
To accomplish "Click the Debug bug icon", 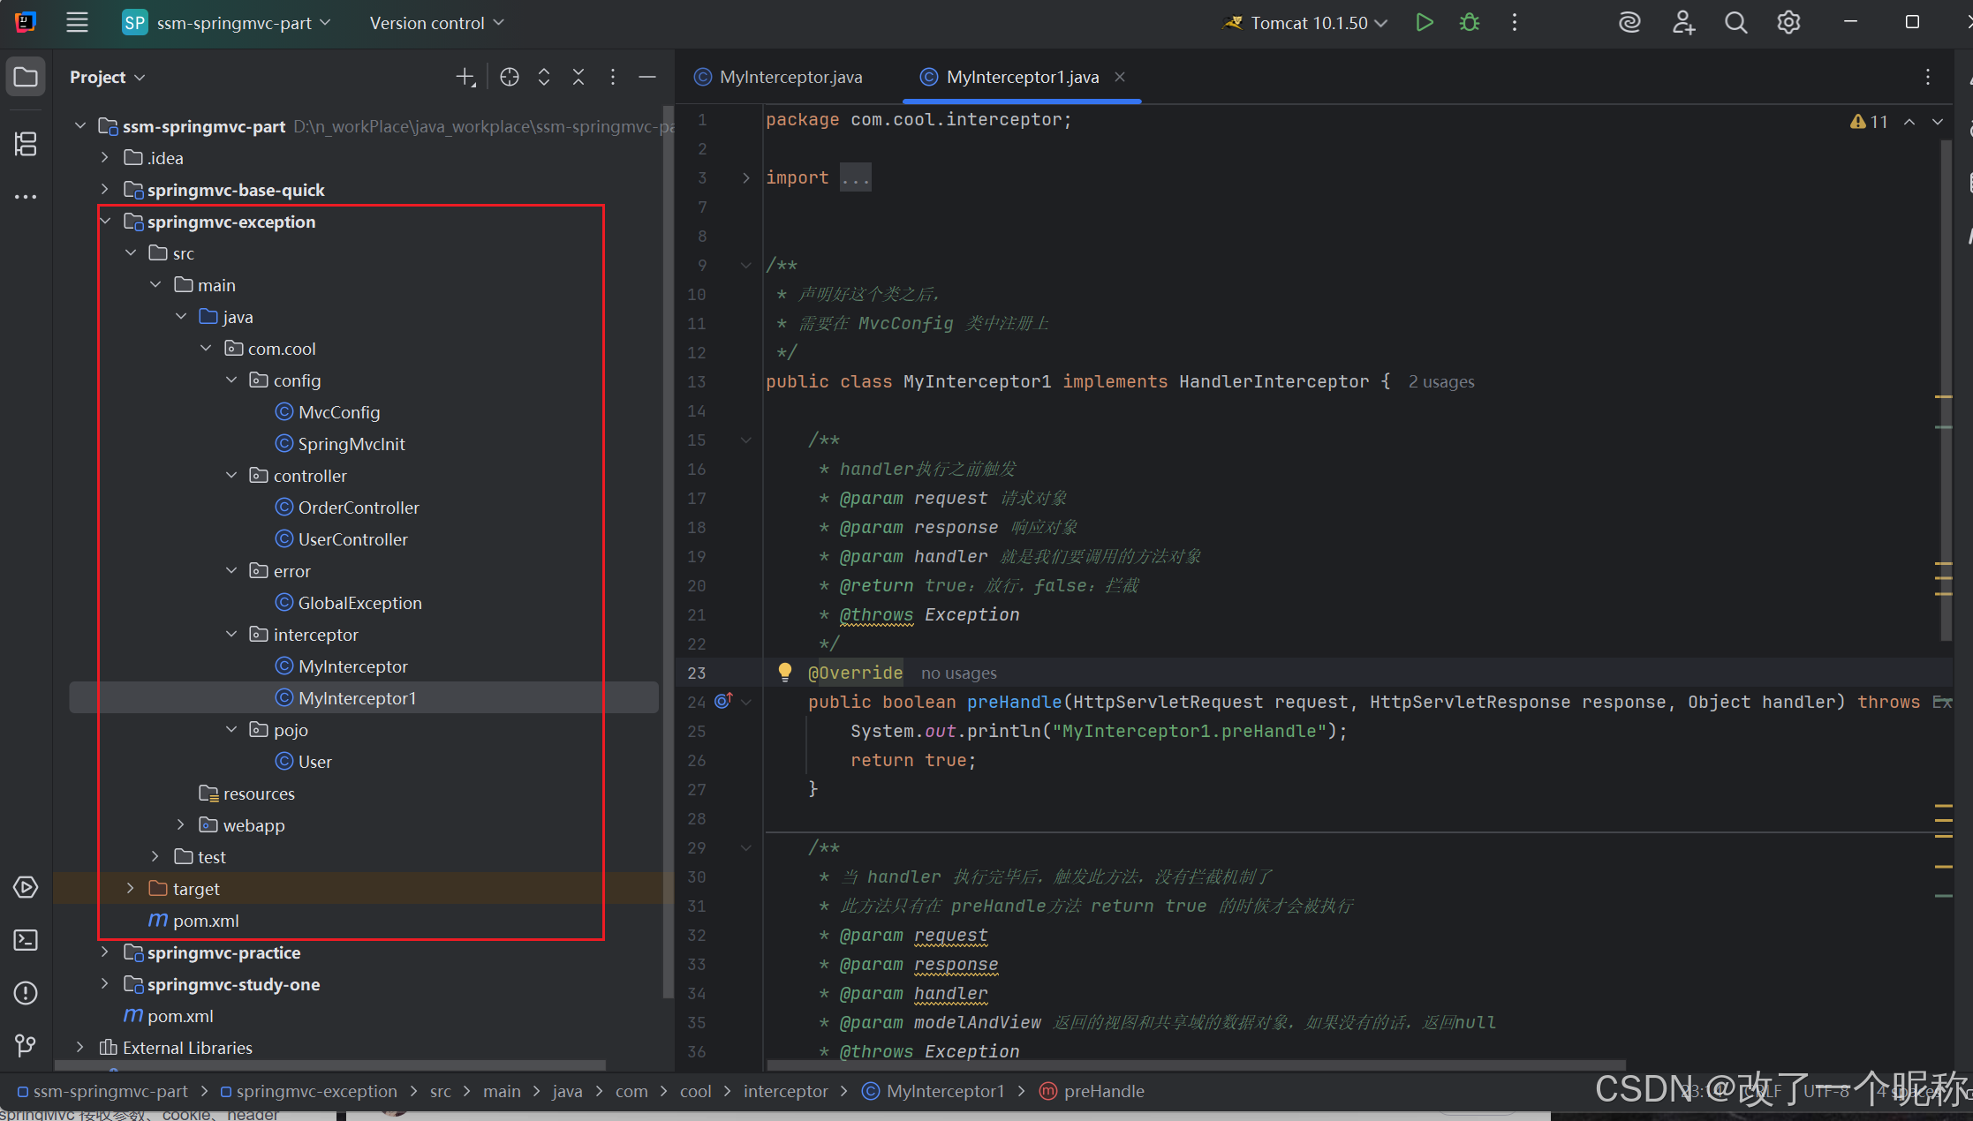I will click(1470, 23).
